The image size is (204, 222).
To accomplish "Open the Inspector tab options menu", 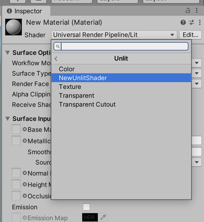I will (197, 10).
